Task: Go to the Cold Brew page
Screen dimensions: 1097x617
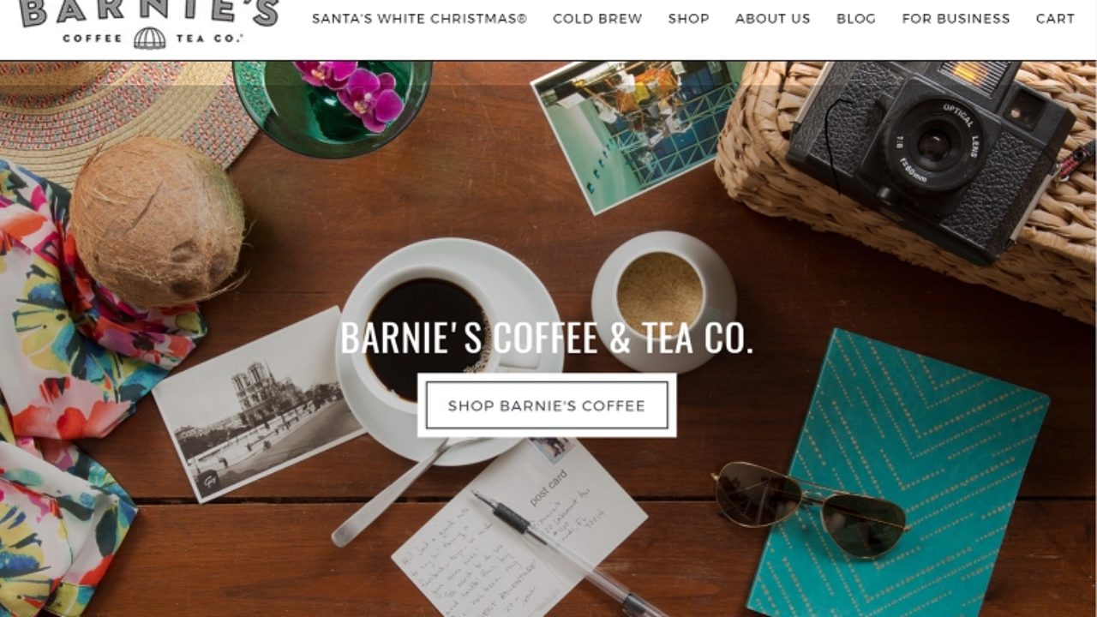Action: pos(597,18)
